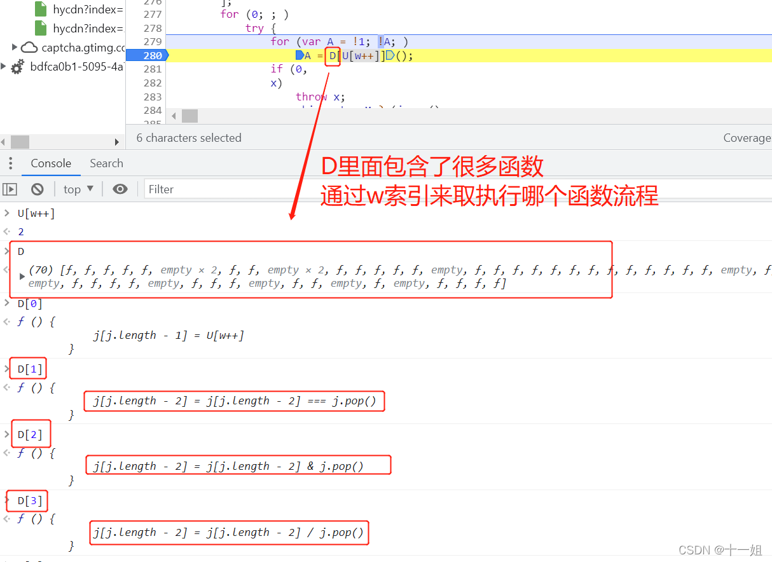Focus the console Filter input field
The image size is (772, 562).
click(x=458, y=189)
